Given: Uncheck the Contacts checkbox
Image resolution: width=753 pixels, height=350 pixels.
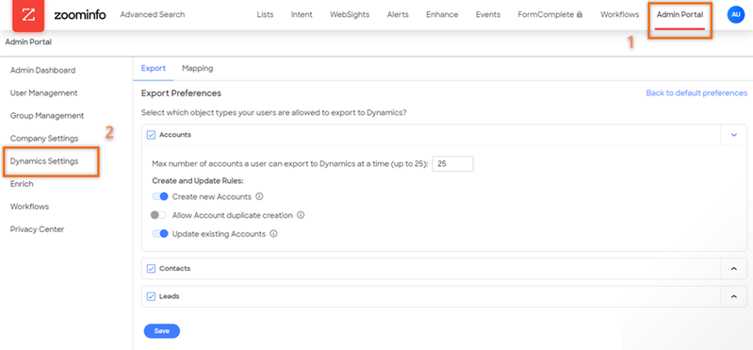Looking at the screenshot, I should [x=151, y=269].
